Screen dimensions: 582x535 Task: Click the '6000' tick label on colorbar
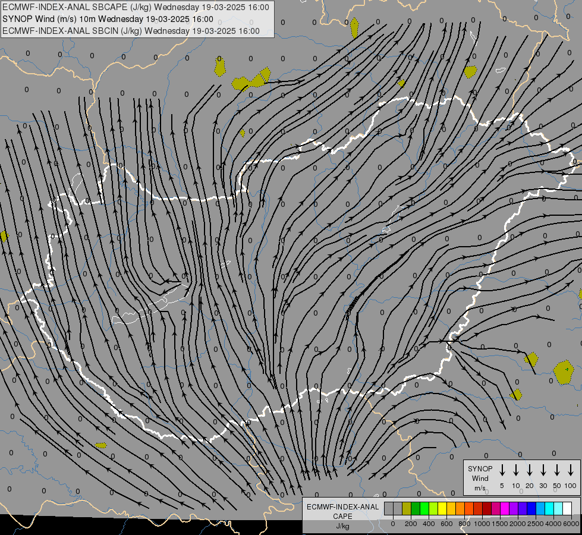(571, 524)
